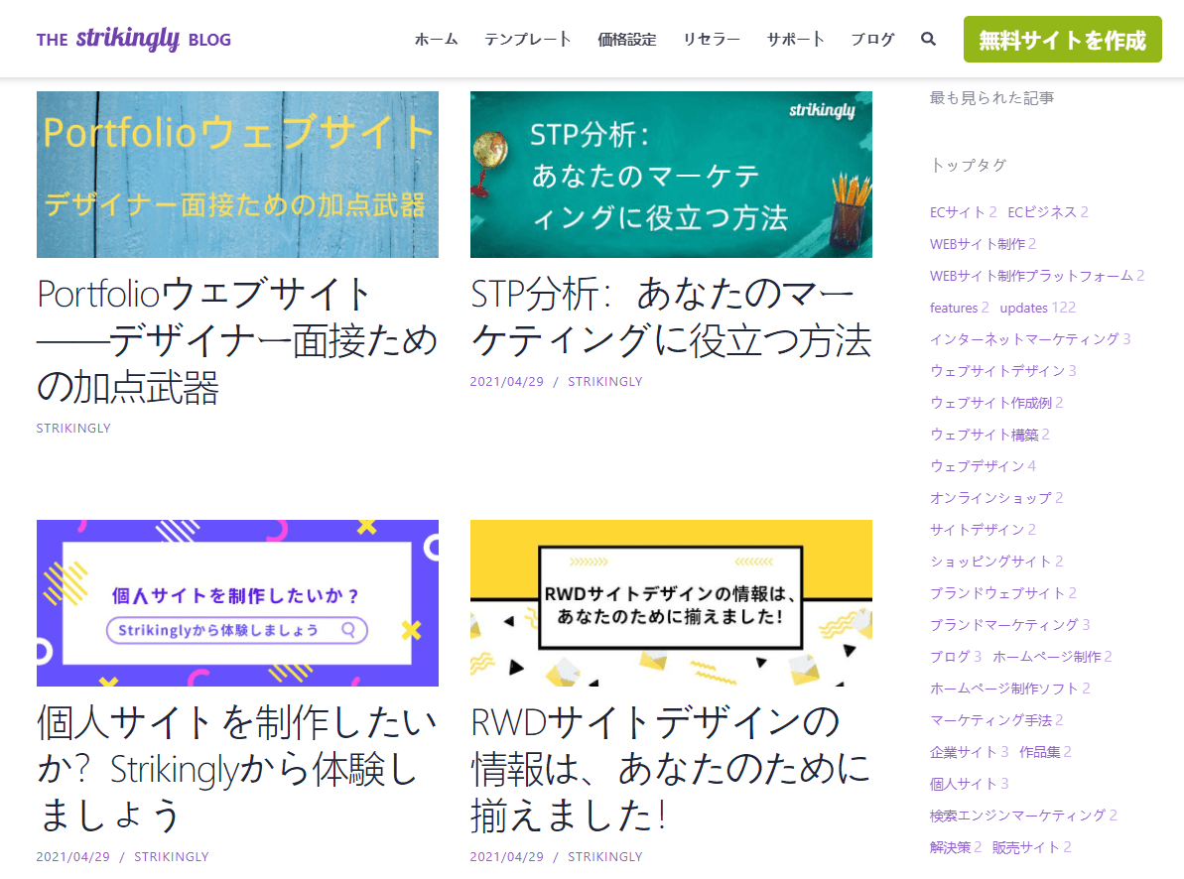Image resolution: width=1184 pixels, height=879 pixels.
Task: Open the STP分析 article thumbnail image
Action: point(671,175)
